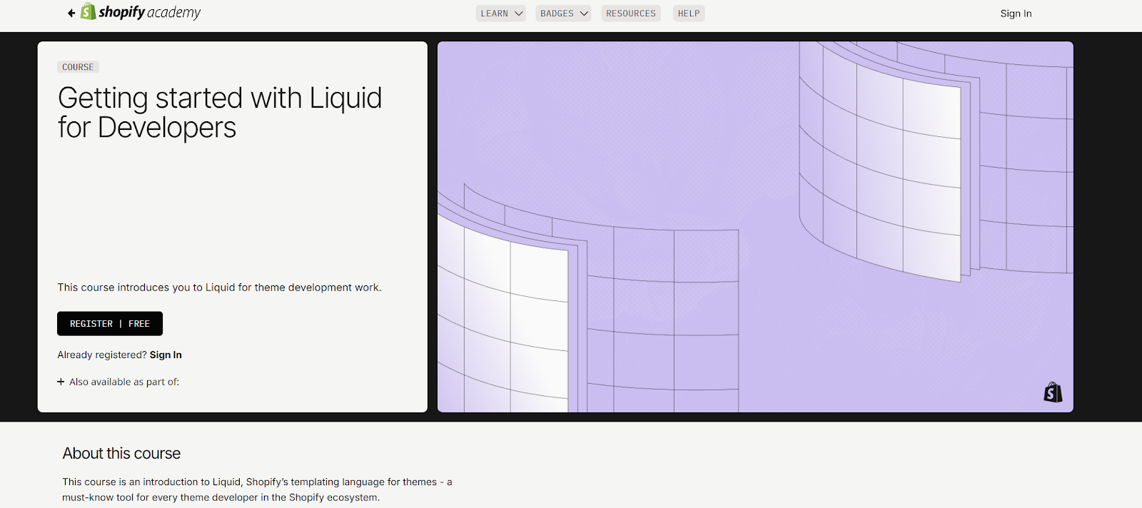Click the About this course heading
Screen dimensions: 1142x508
point(121,453)
